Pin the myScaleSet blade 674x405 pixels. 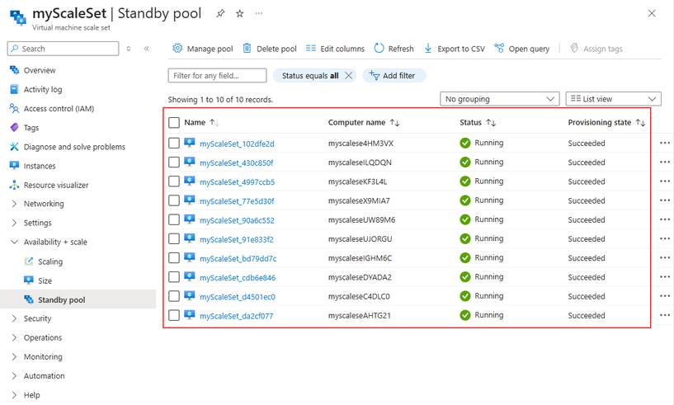tap(220, 13)
